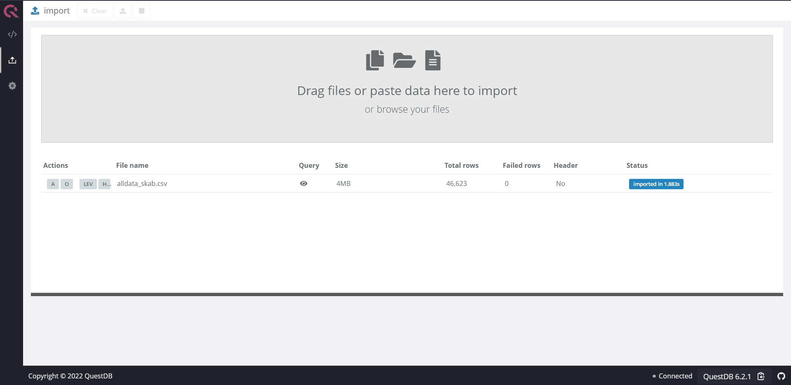This screenshot has width=791, height=385.
Task: Toggle the H... header action button
Action: point(105,184)
